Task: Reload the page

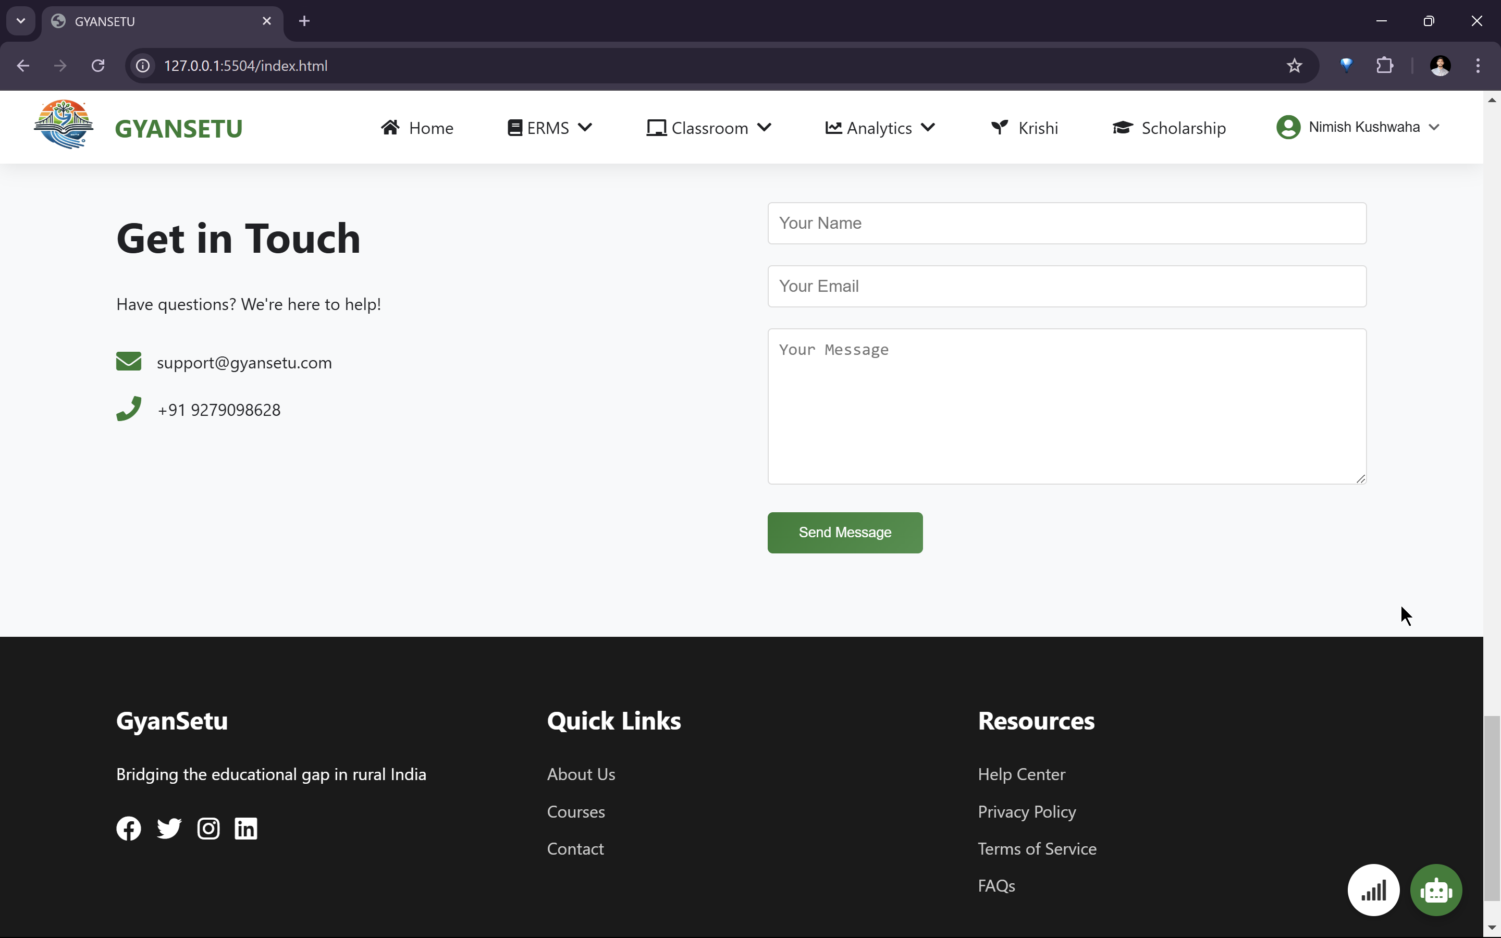Action: [x=98, y=66]
